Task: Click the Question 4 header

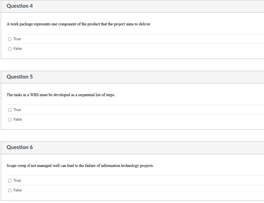Action: click(20, 6)
